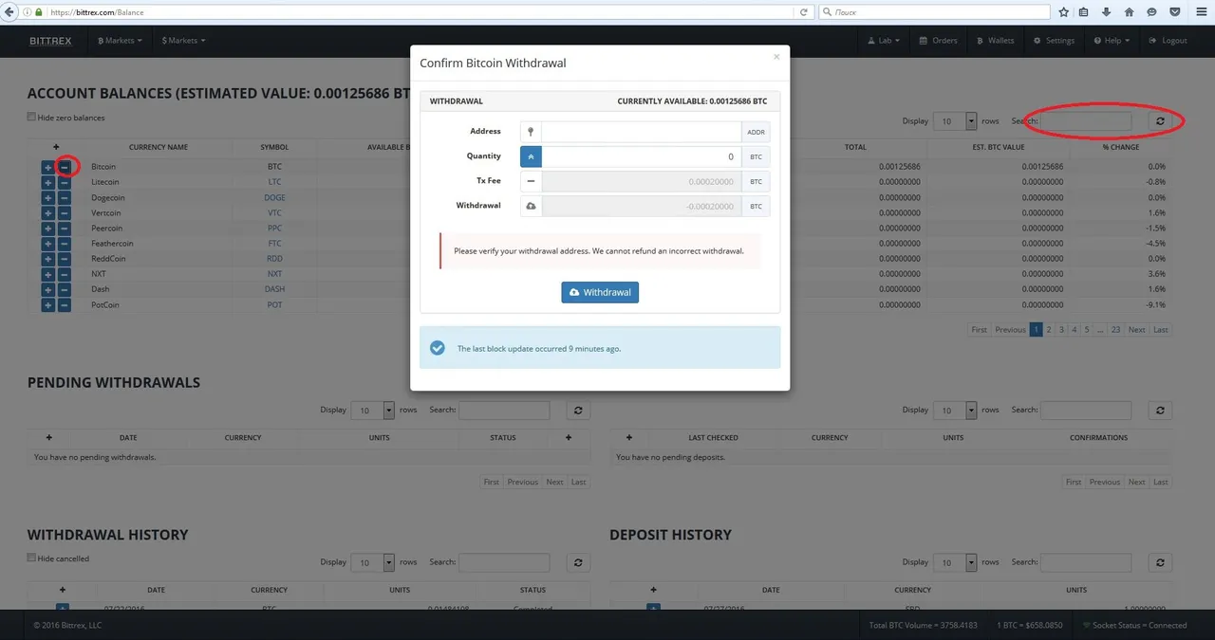The width and height of the screenshot is (1215, 640).
Task: Refresh the Deposit History table
Action: coord(1160,562)
